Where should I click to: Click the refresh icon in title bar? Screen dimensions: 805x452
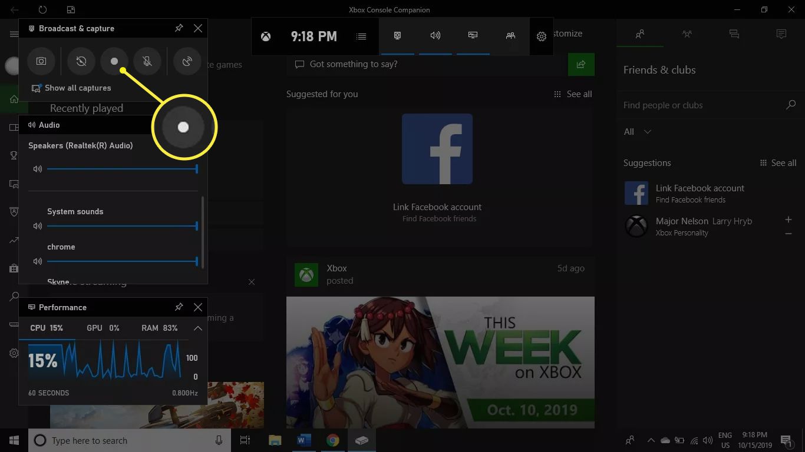tap(42, 10)
